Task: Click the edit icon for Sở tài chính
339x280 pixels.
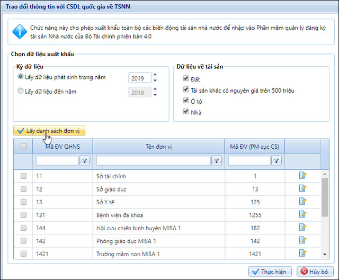Action: click(x=303, y=176)
